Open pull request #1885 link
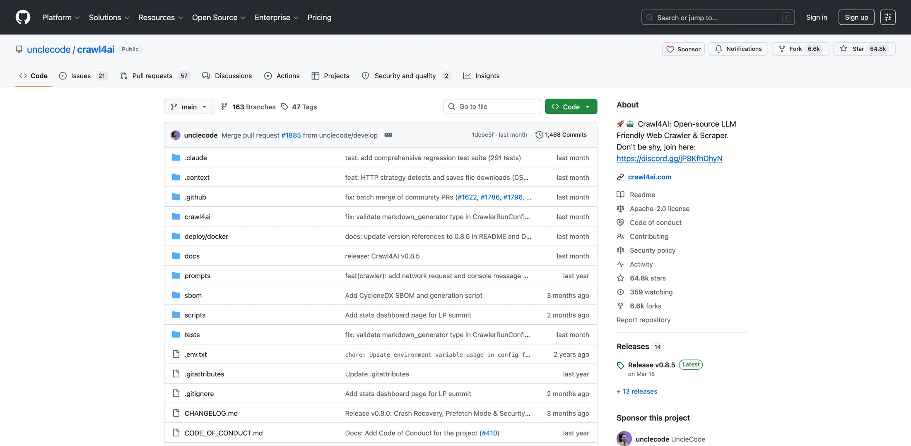The width and height of the screenshot is (911, 446). click(x=291, y=135)
